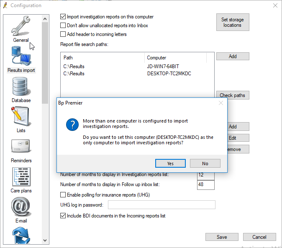This screenshot has height=248, width=282.
Task: Click Add button beside the search paths list
Action: click(233, 56)
